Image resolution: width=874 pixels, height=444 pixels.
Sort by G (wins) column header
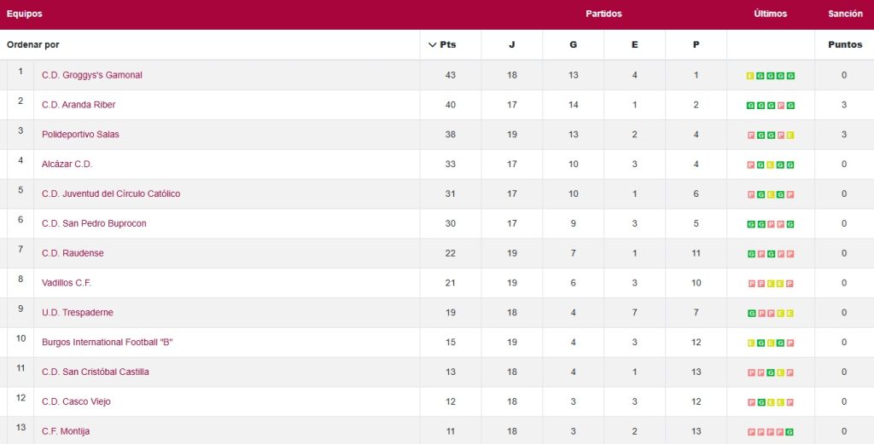click(x=573, y=44)
